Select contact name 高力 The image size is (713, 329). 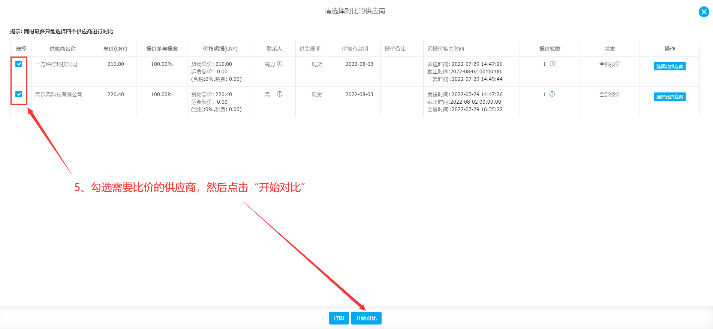270,64
